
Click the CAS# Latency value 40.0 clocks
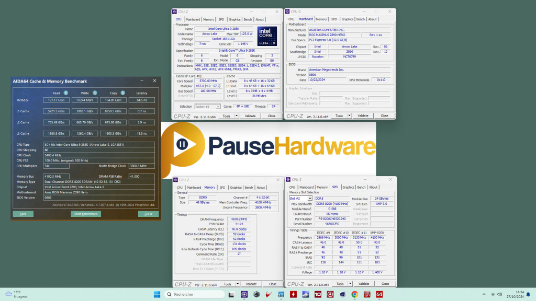pyautogui.click(x=239, y=229)
